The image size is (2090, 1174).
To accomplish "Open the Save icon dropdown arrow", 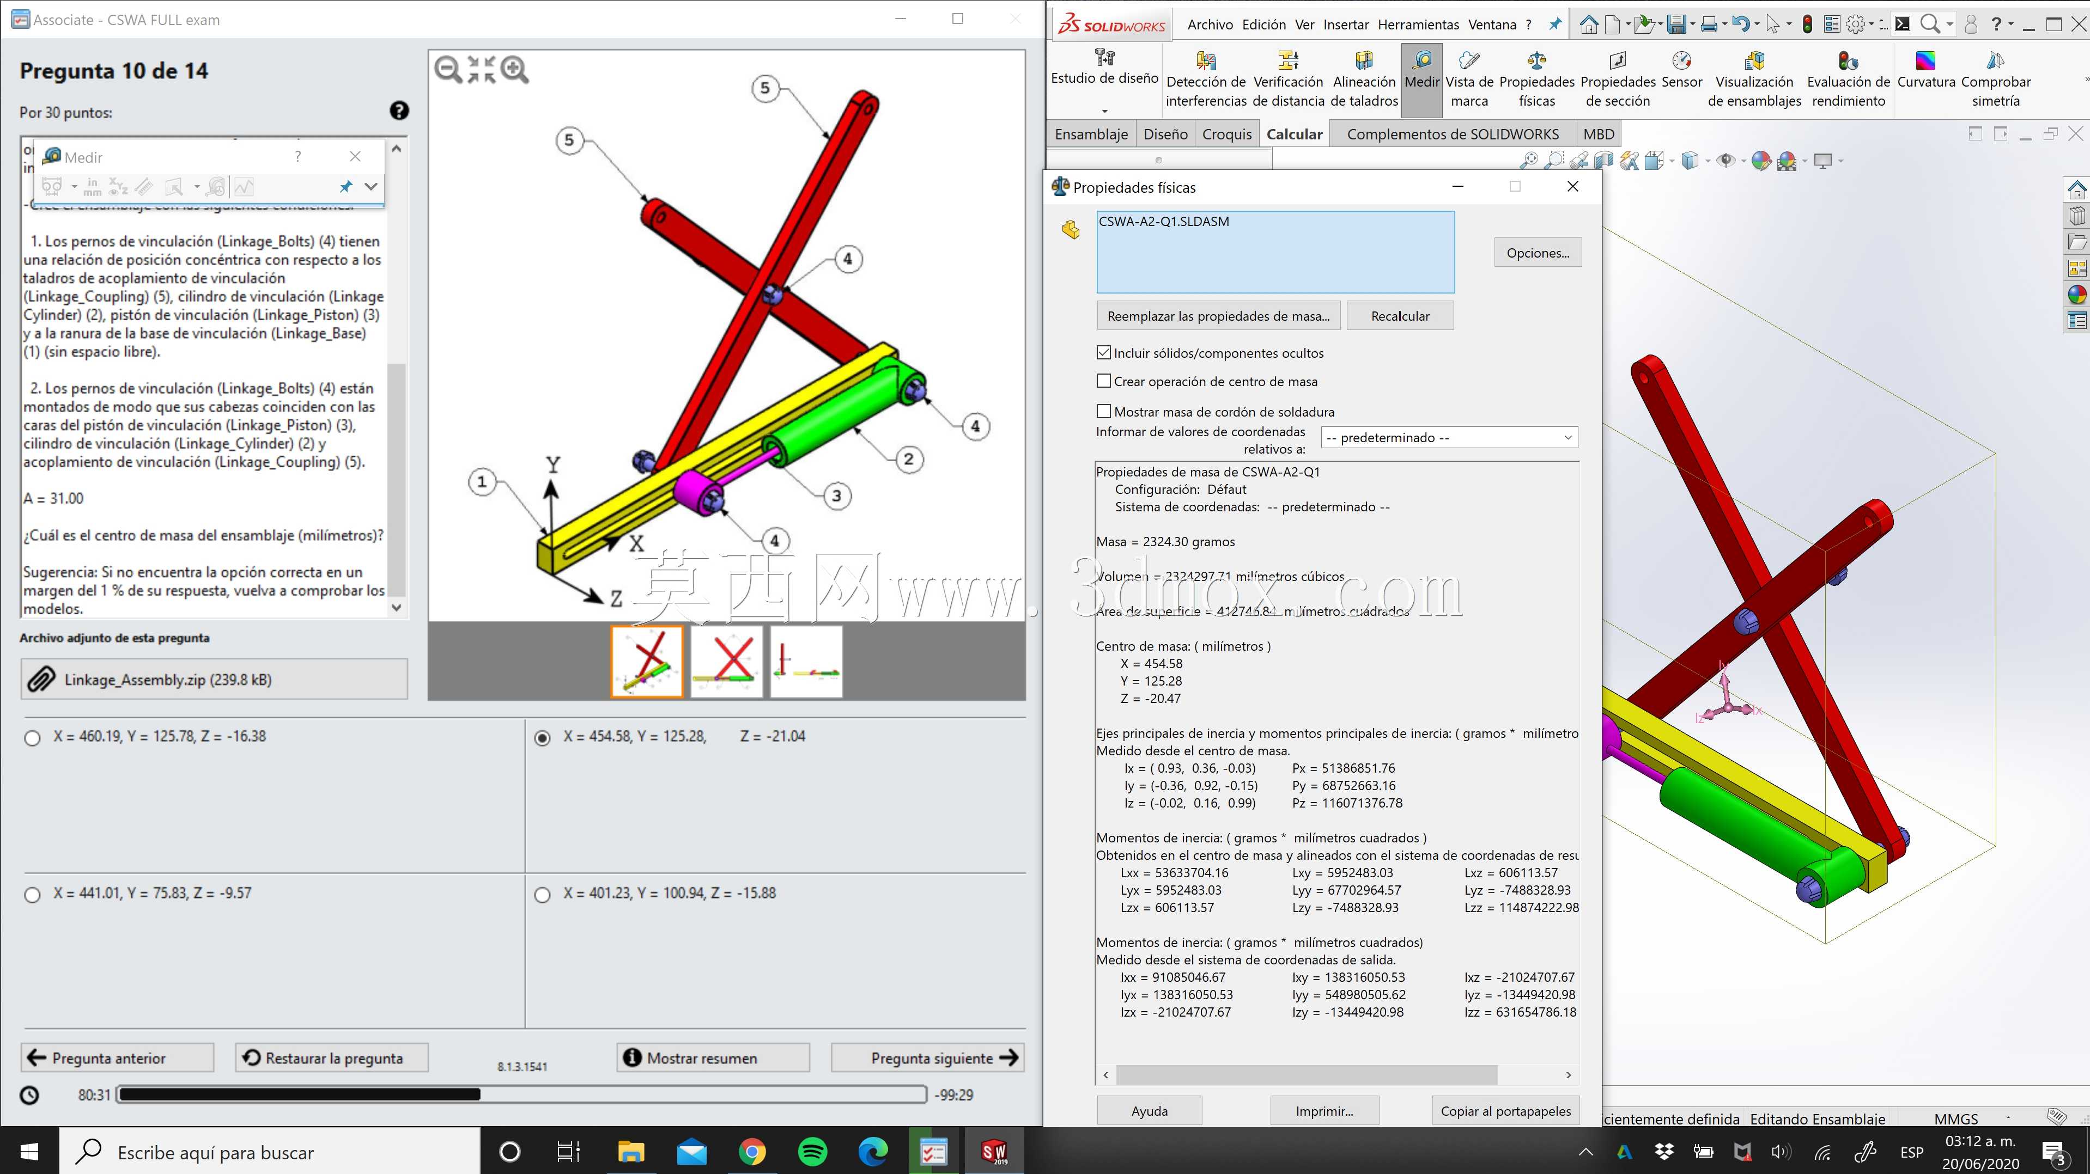I will click(1692, 25).
